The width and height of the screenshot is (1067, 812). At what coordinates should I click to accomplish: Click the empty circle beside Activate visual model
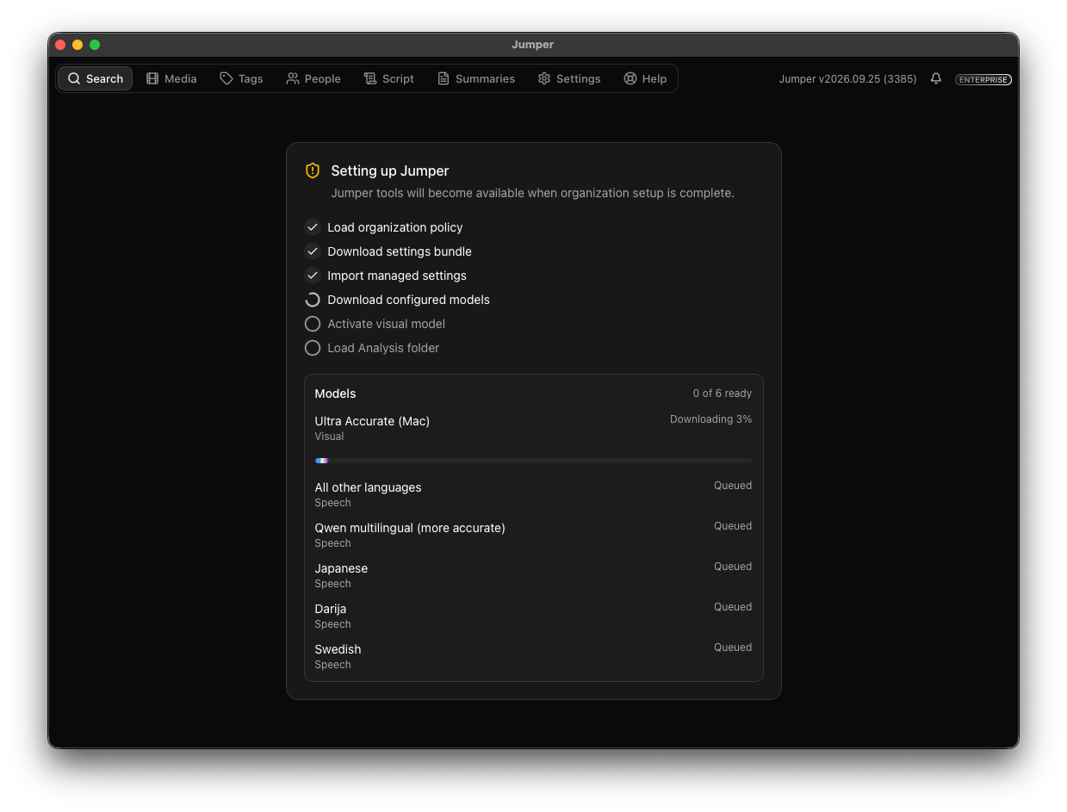point(313,324)
